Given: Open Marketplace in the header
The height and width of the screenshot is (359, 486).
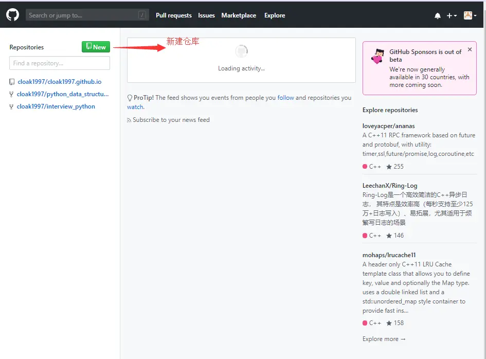Looking at the screenshot, I should pyautogui.click(x=239, y=15).
